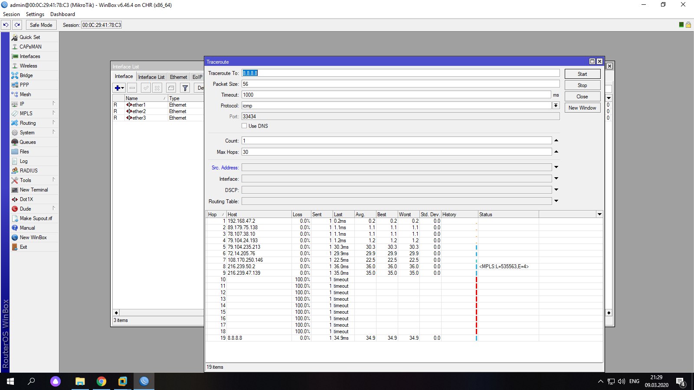Open File Explorer from taskbar
694x390 pixels.
tap(80, 381)
